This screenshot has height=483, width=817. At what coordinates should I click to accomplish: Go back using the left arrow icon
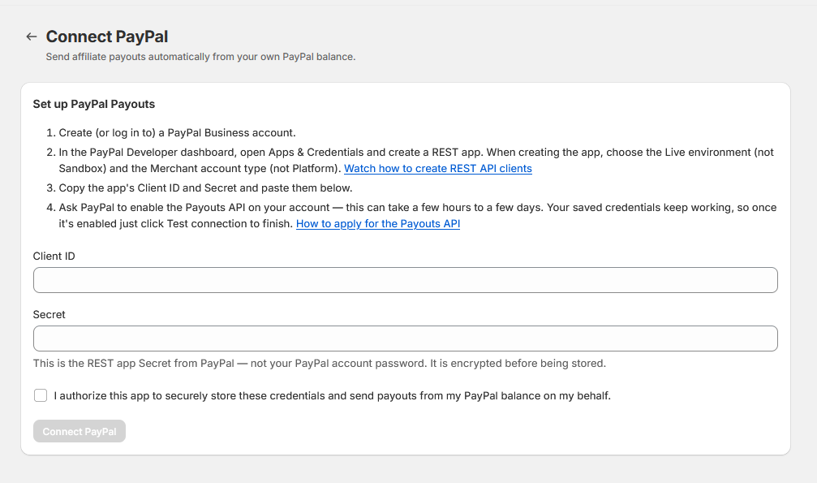point(32,37)
